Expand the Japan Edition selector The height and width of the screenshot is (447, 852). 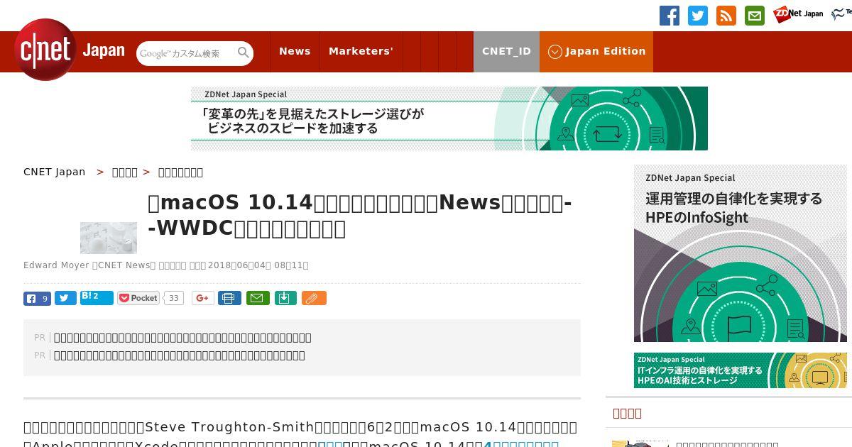pyautogui.click(x=596, y=51)
